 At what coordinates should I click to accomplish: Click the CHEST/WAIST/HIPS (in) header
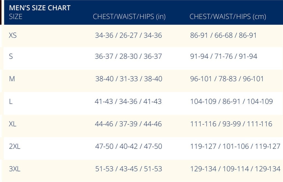tap(129, 17)
